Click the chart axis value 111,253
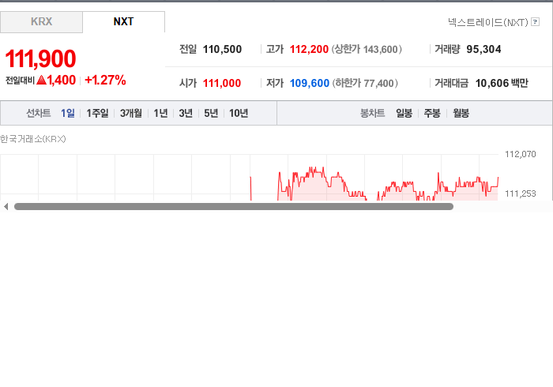Image resolution: width=553 pixels, height=387 pixels. tap(520, 193)
